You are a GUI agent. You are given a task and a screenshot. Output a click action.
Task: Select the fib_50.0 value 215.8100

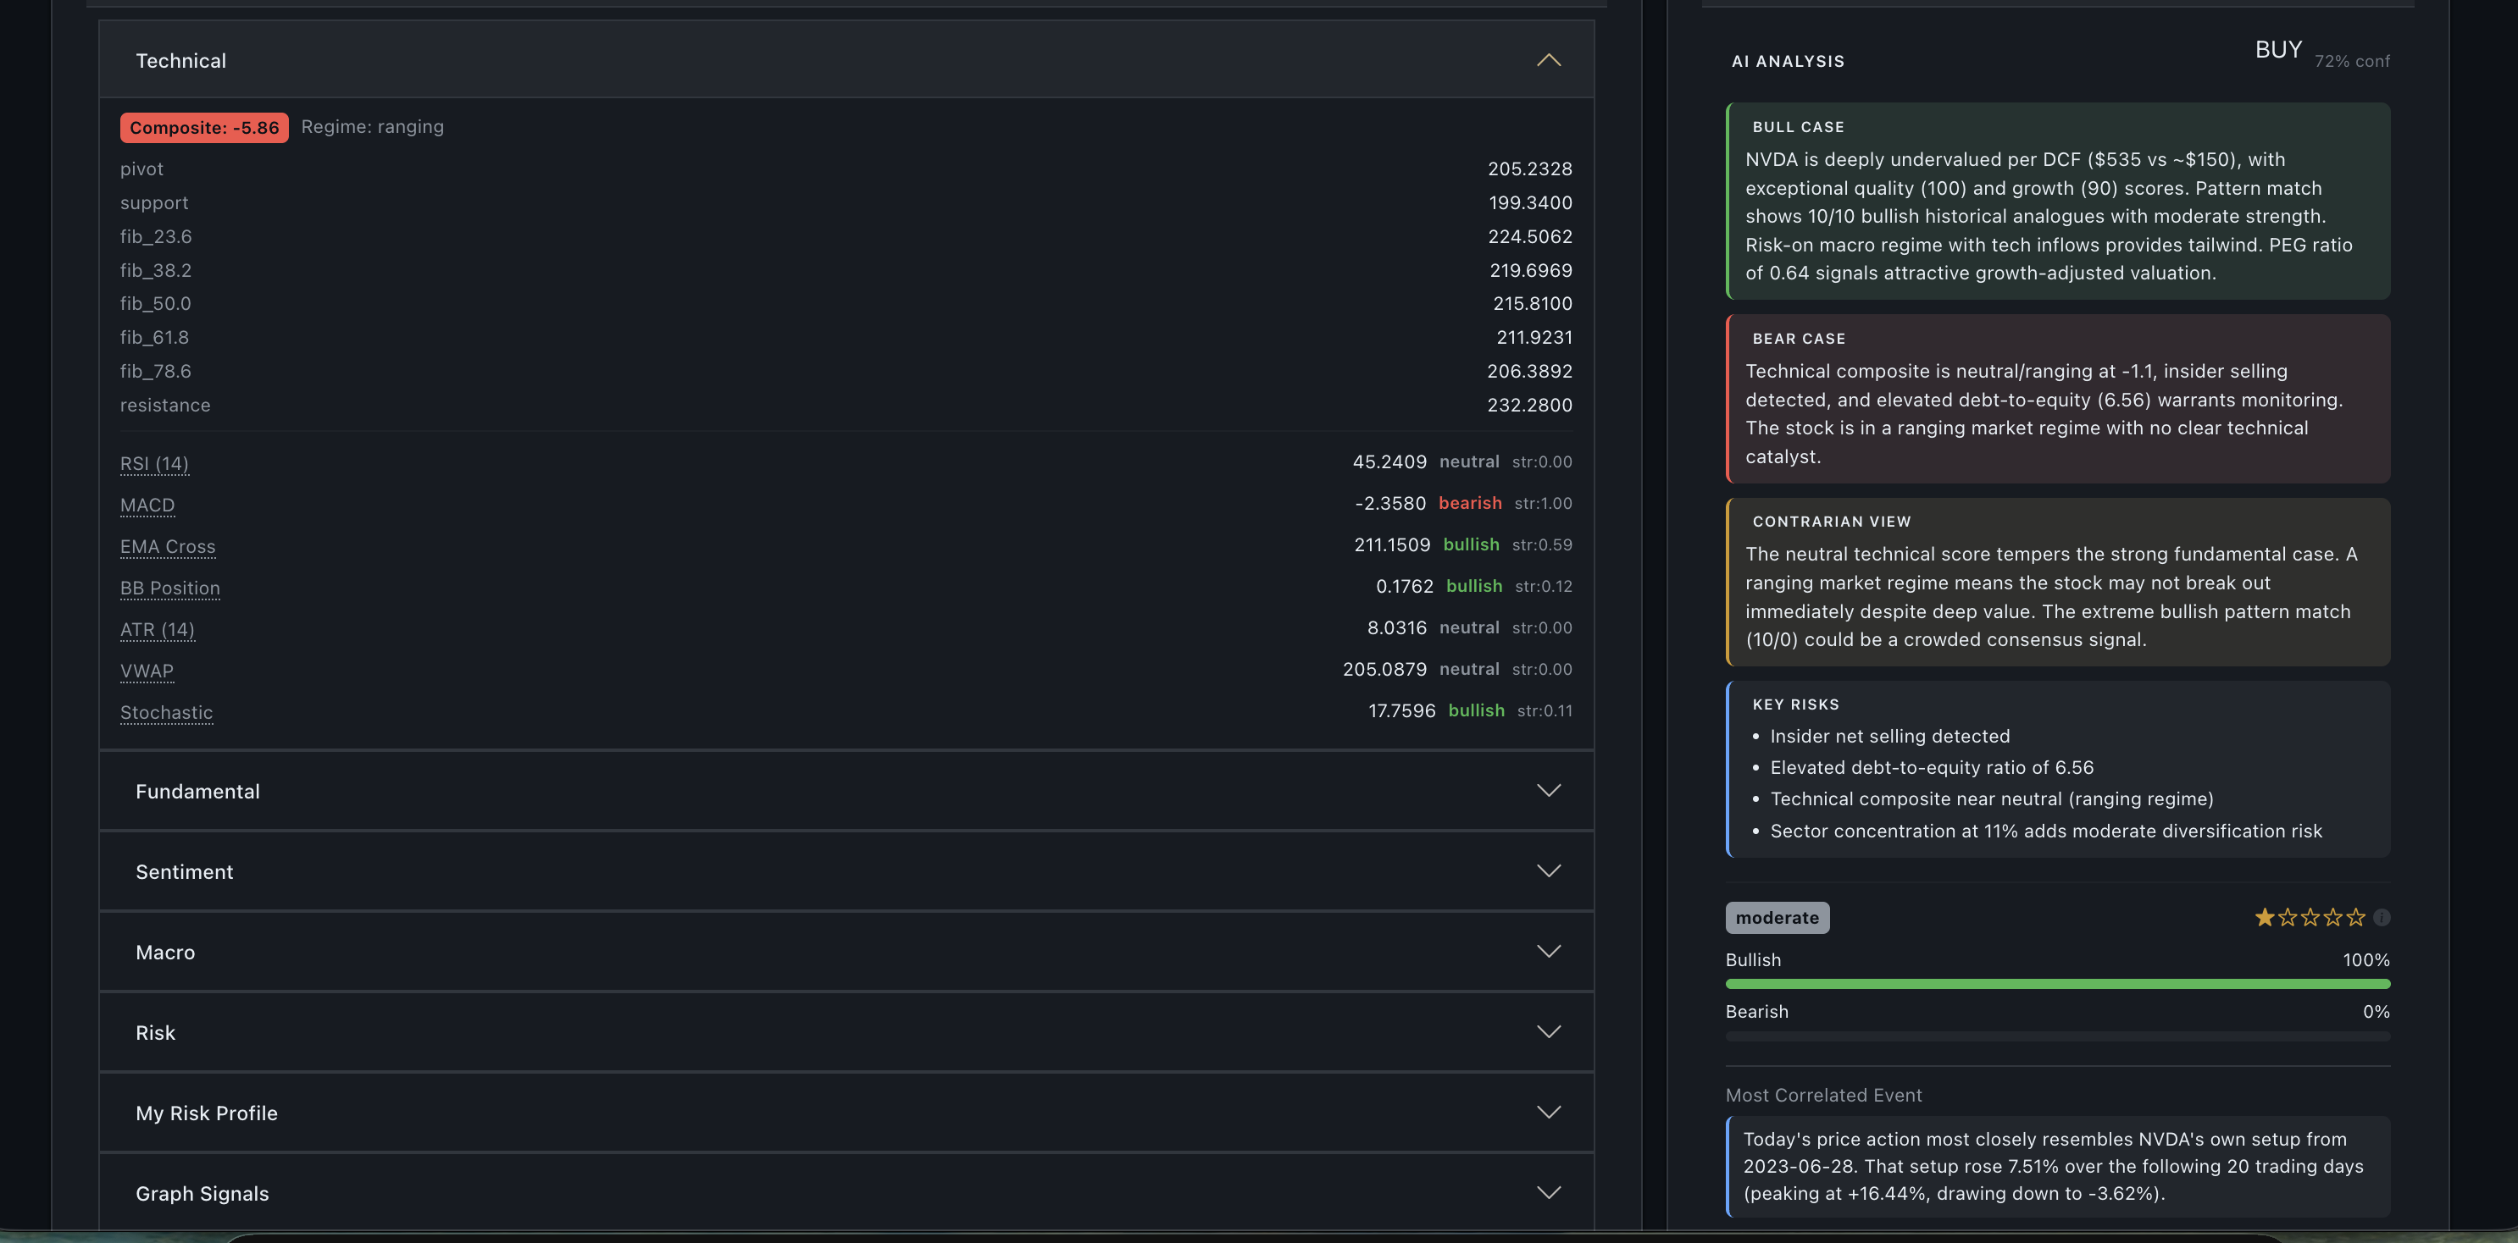coord(1533,303)
